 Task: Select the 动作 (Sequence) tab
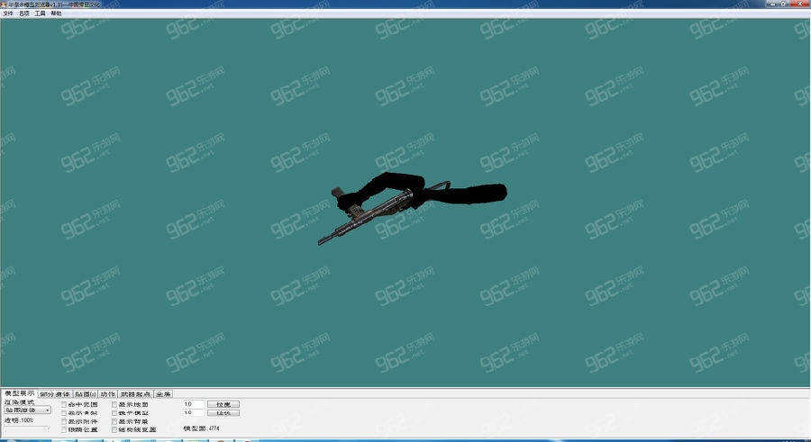108,394
